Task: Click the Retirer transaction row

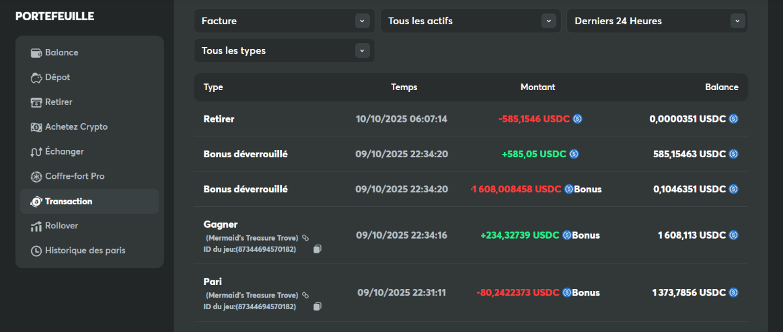Action: click(x=470, y=119)
